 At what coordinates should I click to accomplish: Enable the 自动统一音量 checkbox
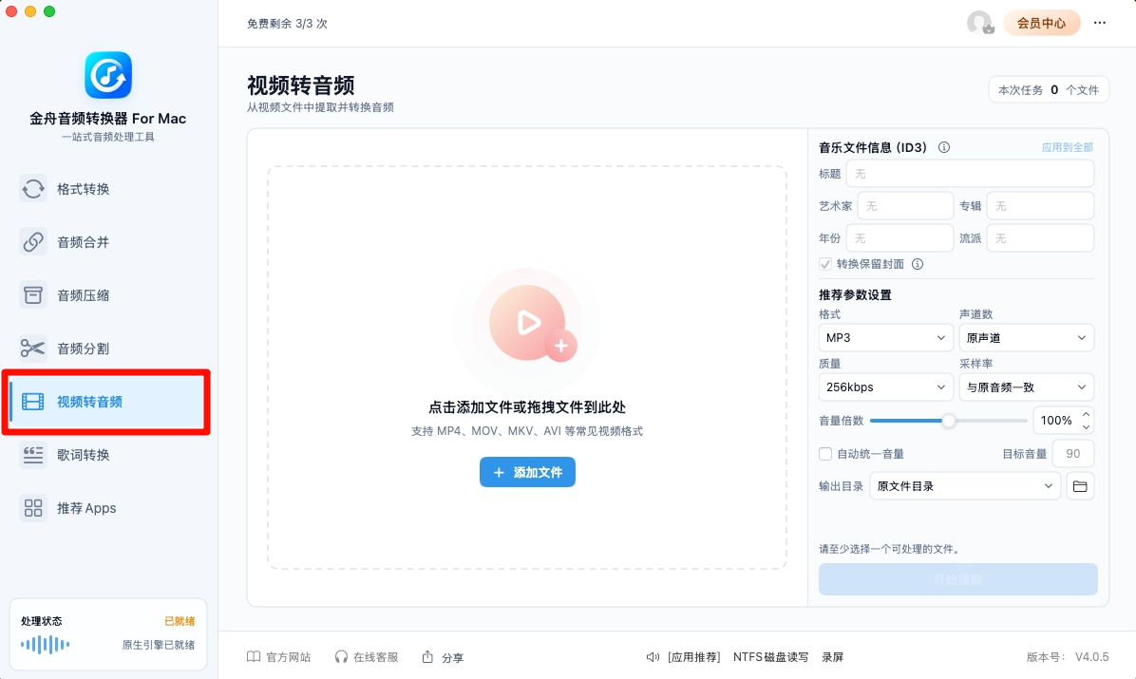point(825,454)
